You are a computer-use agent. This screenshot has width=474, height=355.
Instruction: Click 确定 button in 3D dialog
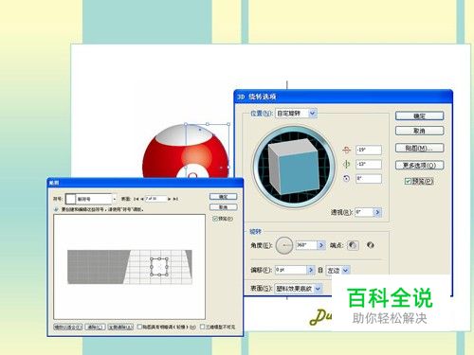point(419,116)
